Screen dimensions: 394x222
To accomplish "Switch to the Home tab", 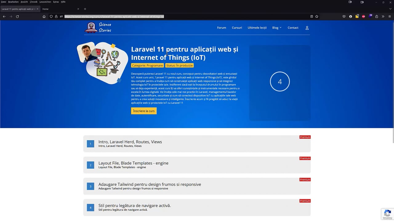I will tap(60, 9).
